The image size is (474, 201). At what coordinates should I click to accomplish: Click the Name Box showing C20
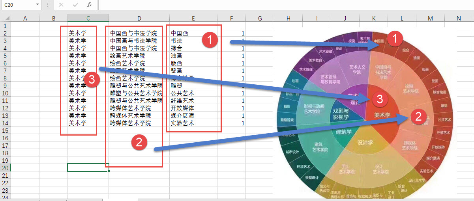click(18, 5)
